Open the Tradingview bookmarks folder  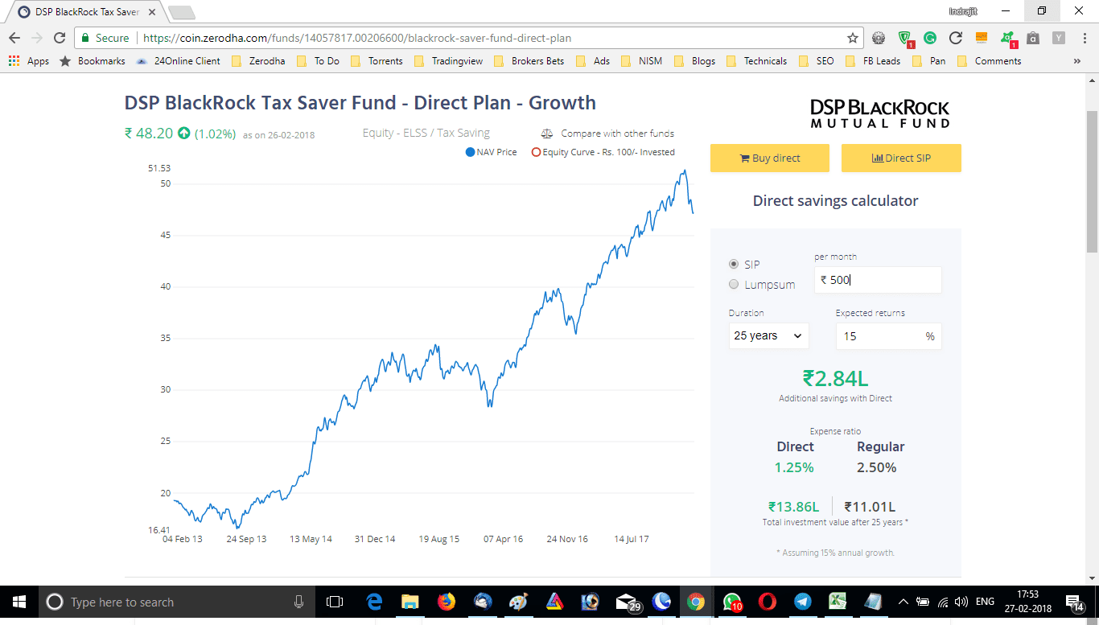tap(449, 60)
